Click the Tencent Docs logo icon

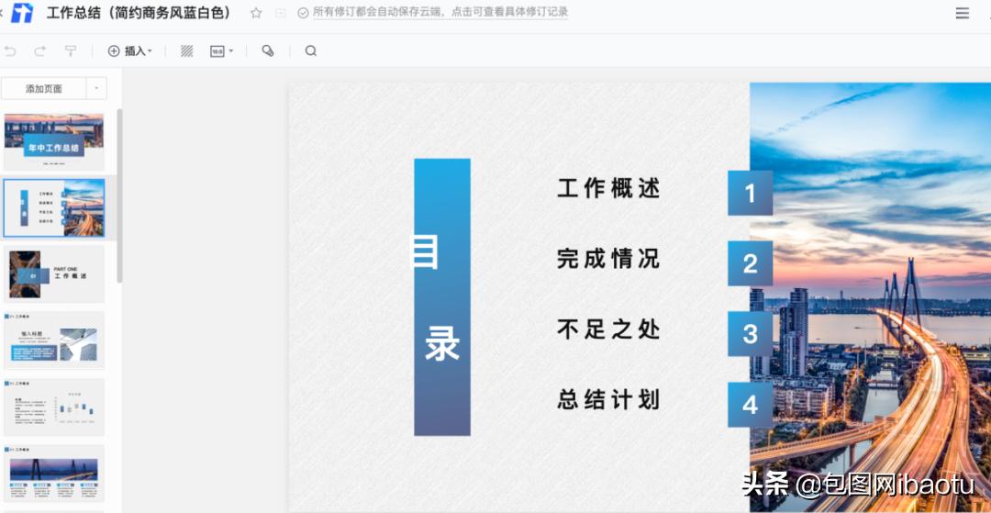point(22,13)
